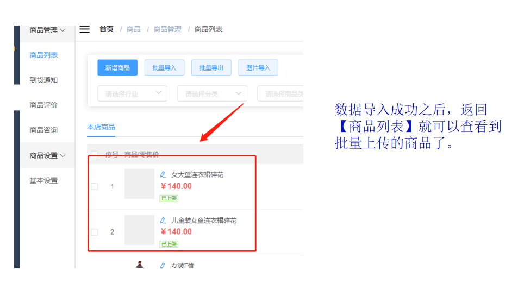
Task: Tick checkbox for product row 1
Action: click(x=95, y=186)
